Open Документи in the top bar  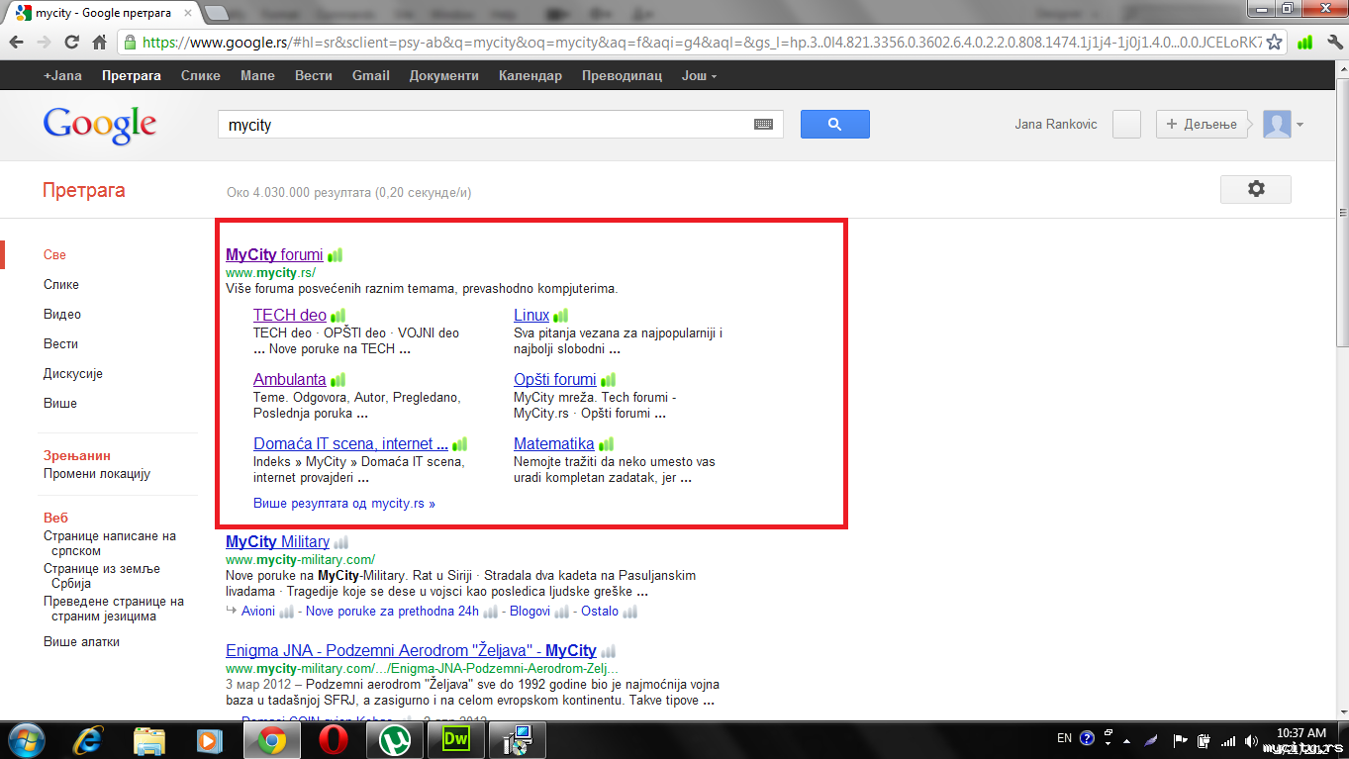tap(444, 76)
